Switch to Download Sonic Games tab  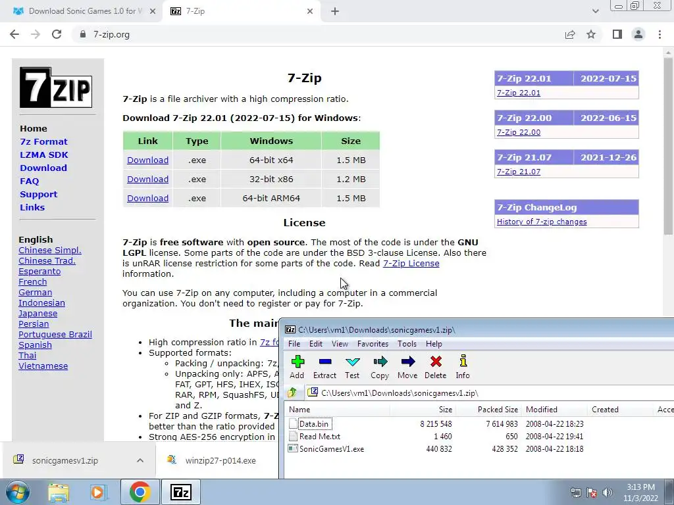pyautogui.click(x=81, y=11)
